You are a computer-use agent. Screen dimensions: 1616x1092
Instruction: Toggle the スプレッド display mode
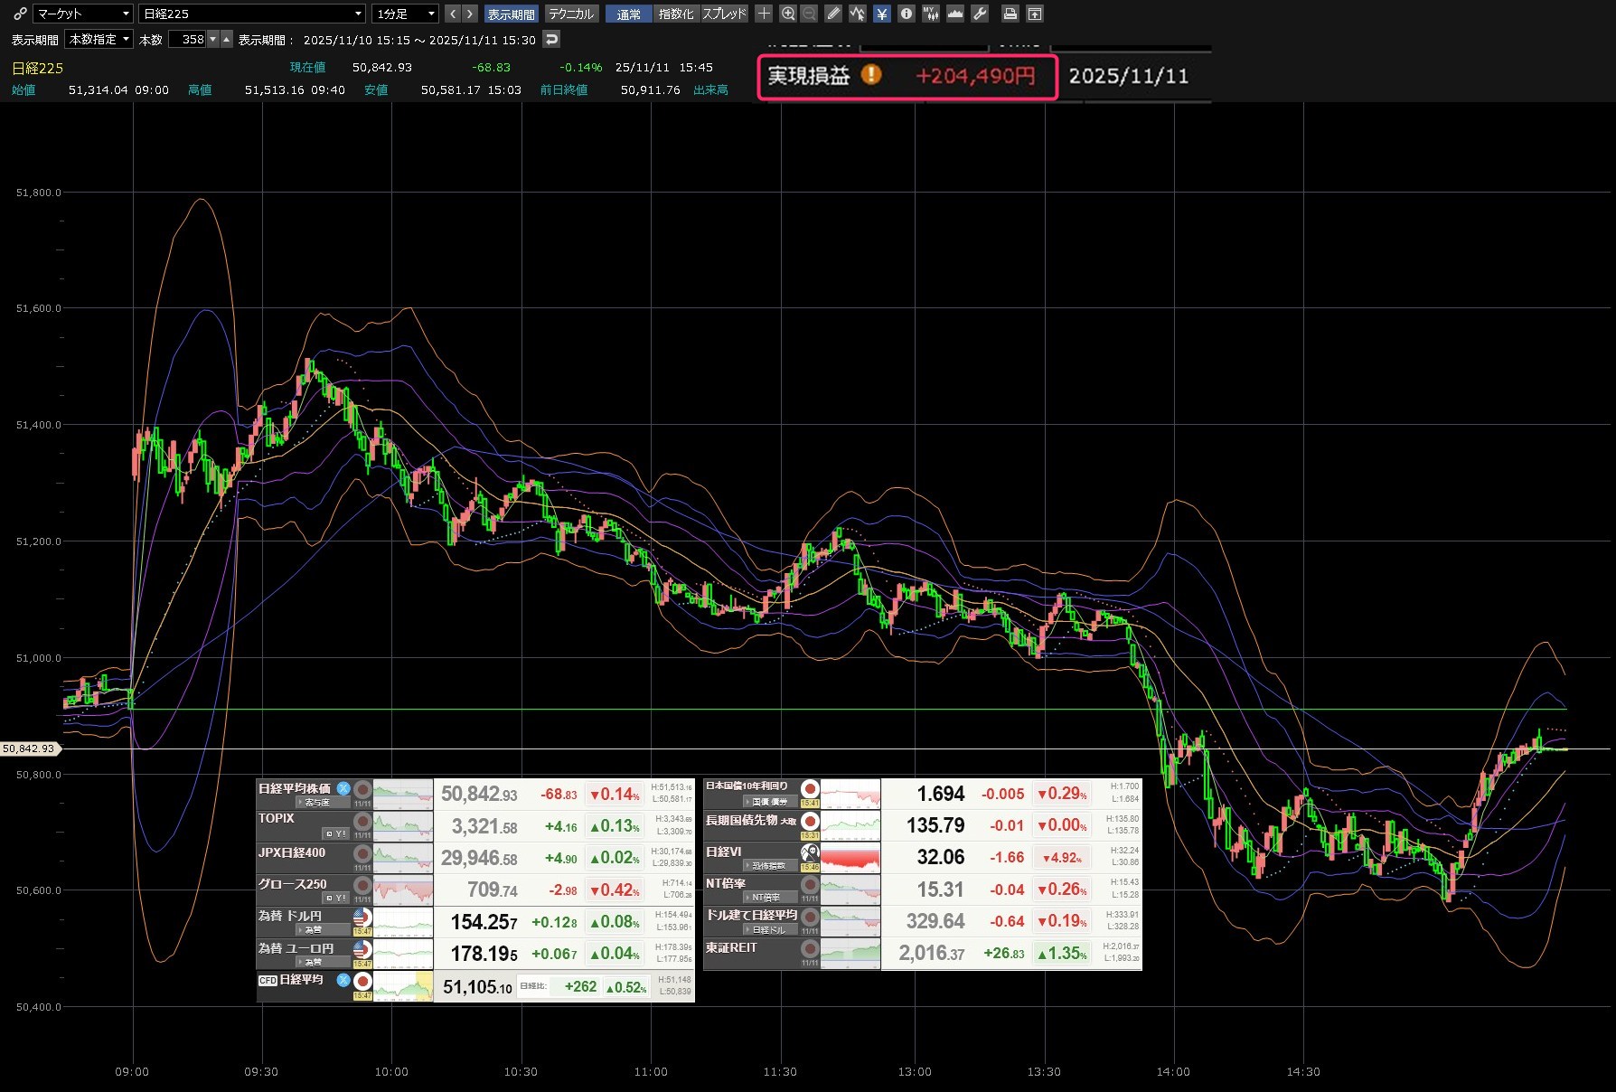pos(725,14)
